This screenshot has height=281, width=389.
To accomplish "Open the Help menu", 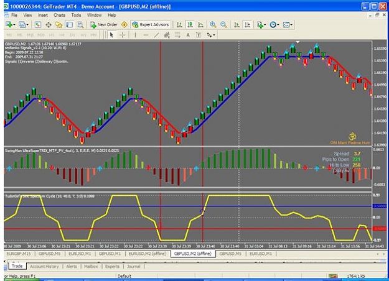I will click(112, 15).
